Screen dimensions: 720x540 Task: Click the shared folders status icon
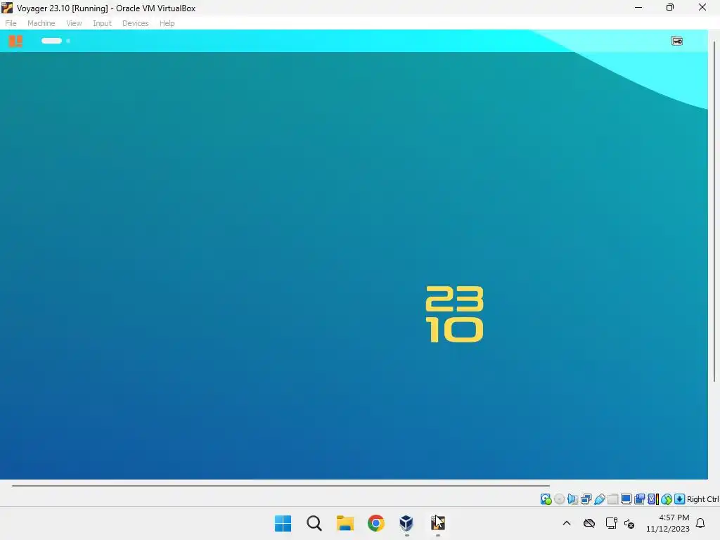612,499
